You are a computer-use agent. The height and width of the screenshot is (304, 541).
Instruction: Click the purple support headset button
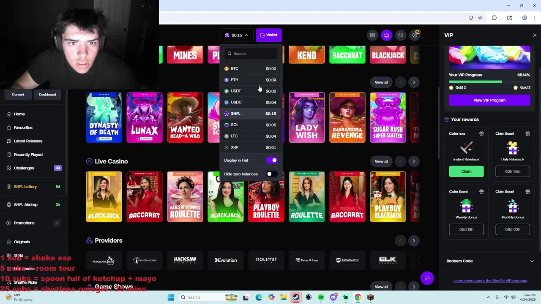point(427,278)
